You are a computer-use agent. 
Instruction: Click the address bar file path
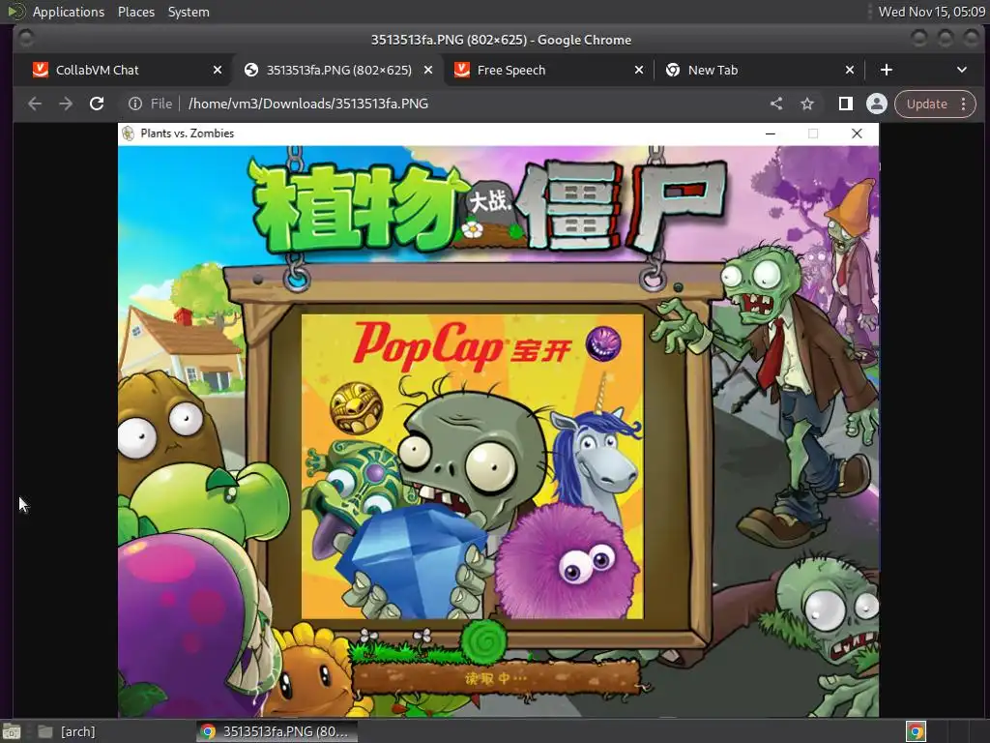pos(308,104)
